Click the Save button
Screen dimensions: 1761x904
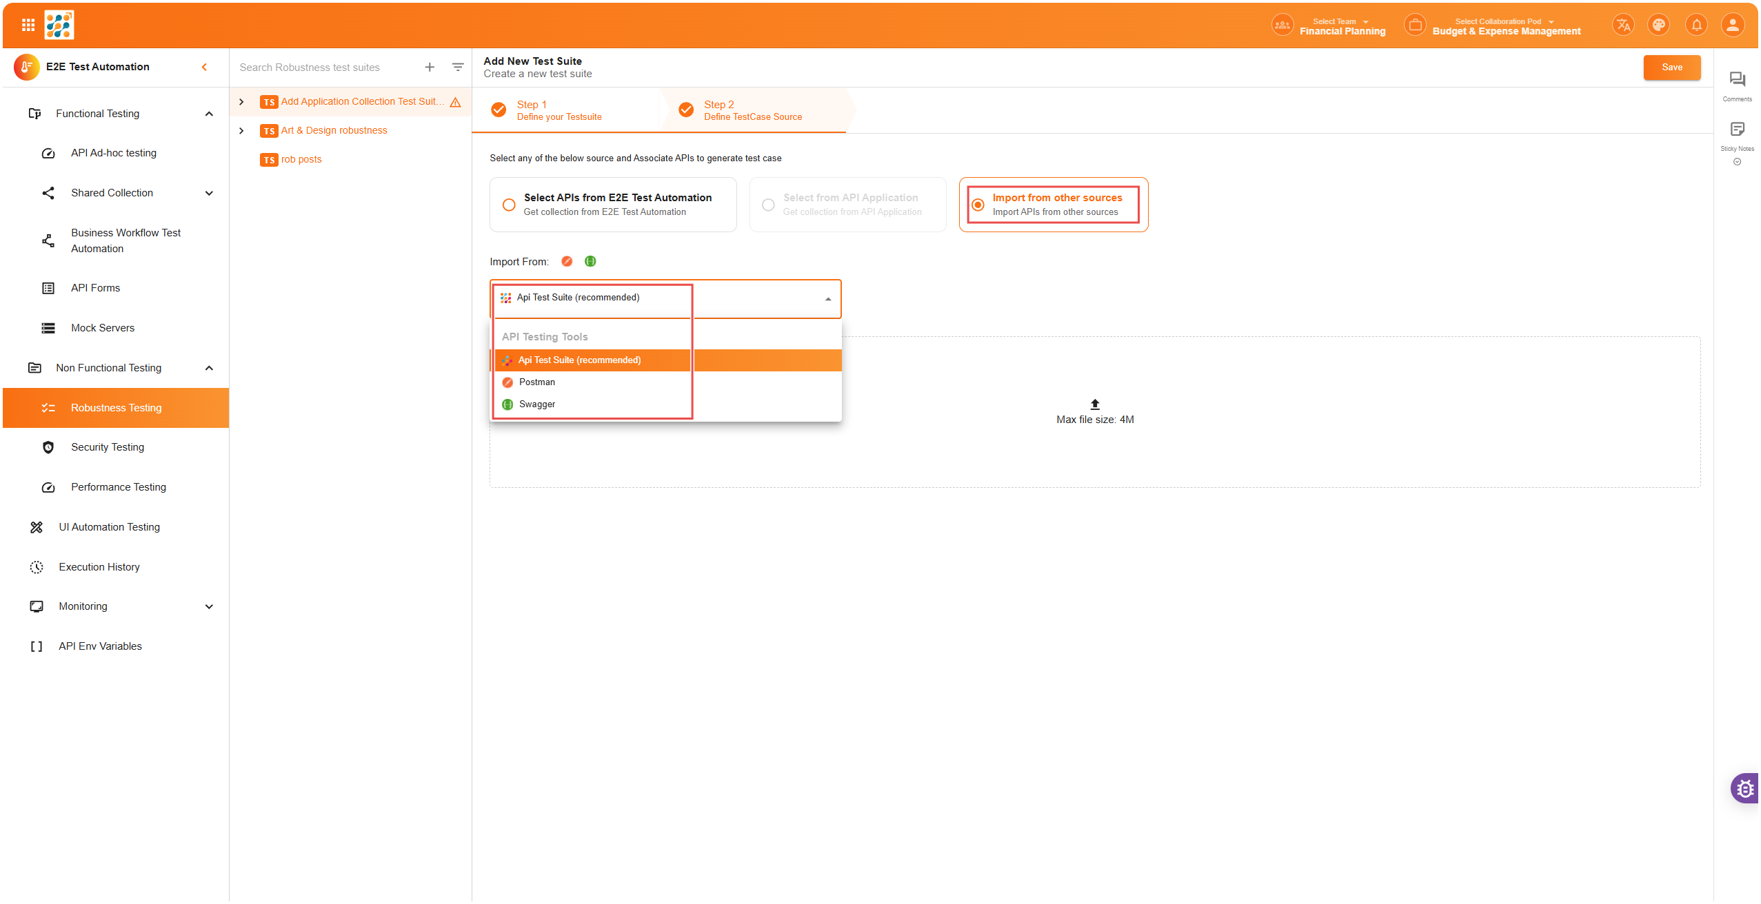[x=1671, y=67]
